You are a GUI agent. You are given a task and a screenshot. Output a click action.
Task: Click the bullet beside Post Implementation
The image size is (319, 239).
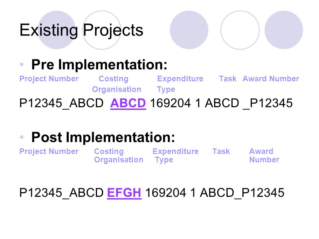pyautogui.click(x=22, y=137)
